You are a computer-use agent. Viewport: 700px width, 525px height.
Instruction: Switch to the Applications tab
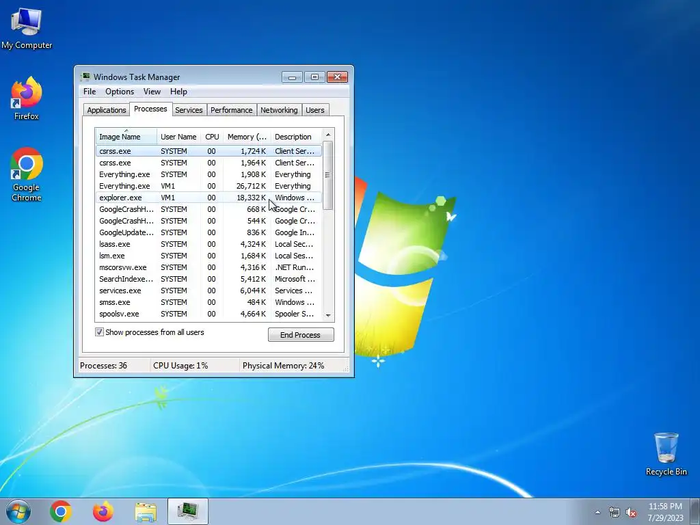(106, 110)
